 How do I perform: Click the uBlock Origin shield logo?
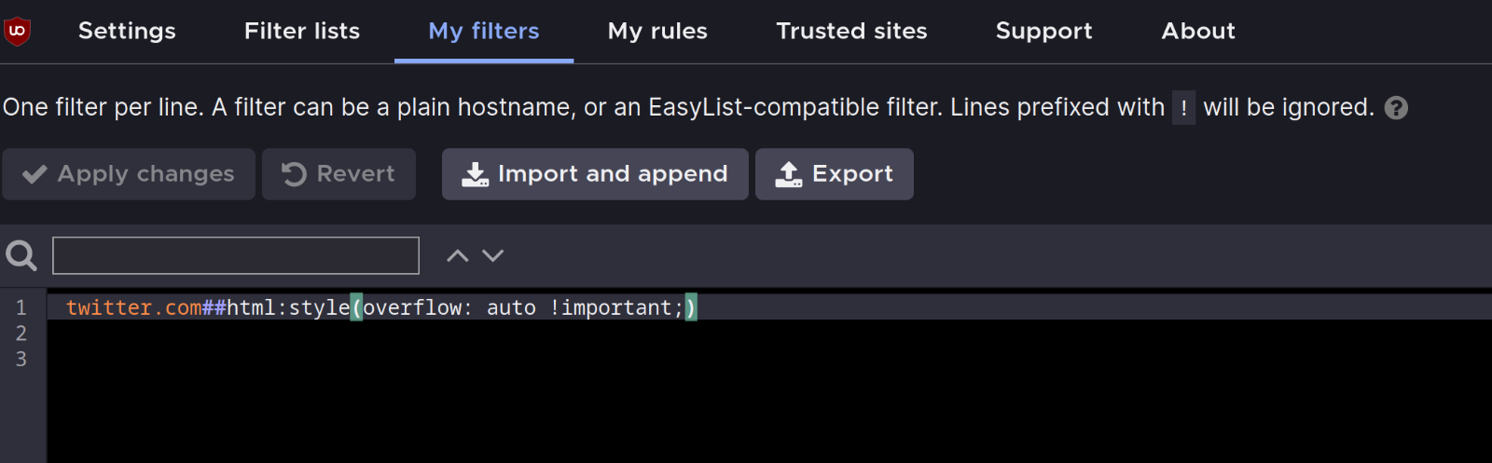(17, 31)
